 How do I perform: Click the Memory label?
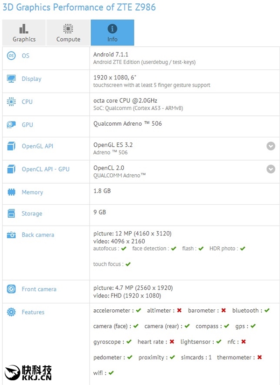(x=32, y=192)
